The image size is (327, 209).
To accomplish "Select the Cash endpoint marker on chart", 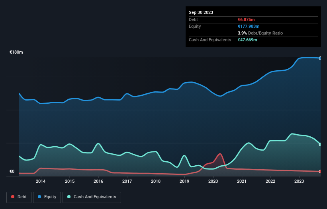I will (x=320, y=144).
